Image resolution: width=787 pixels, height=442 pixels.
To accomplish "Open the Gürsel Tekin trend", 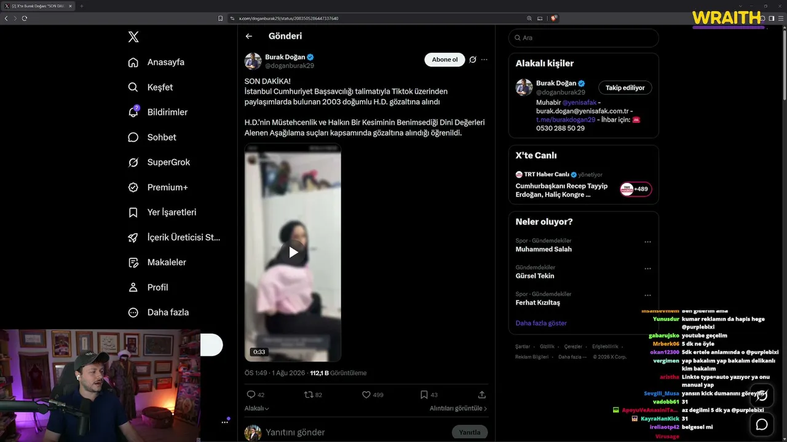I will tap(535, 276).
